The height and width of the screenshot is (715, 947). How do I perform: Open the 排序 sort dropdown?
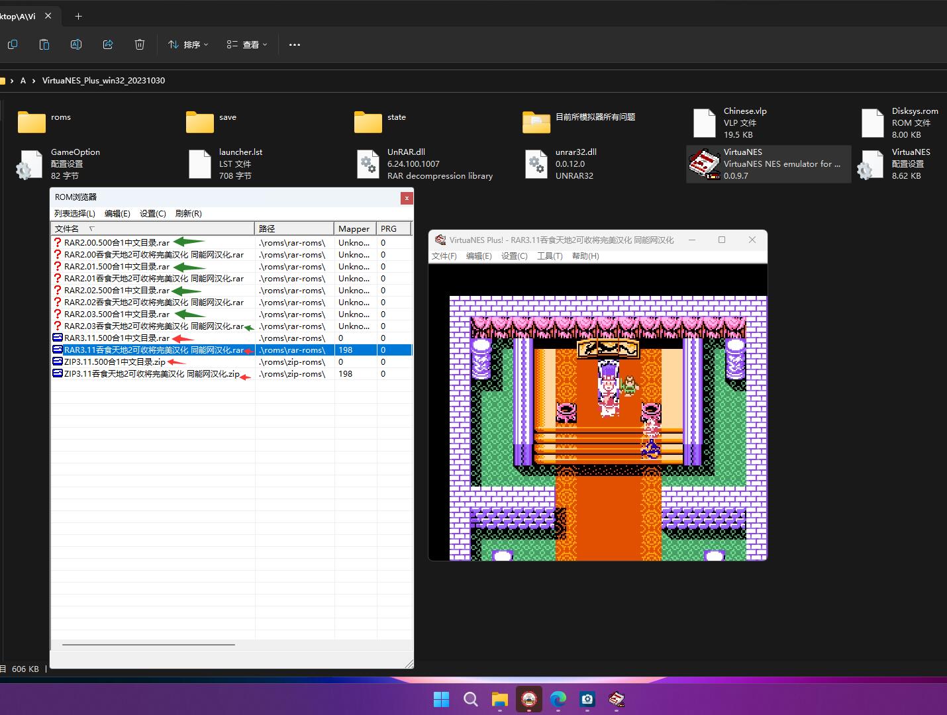coord(188,44)
